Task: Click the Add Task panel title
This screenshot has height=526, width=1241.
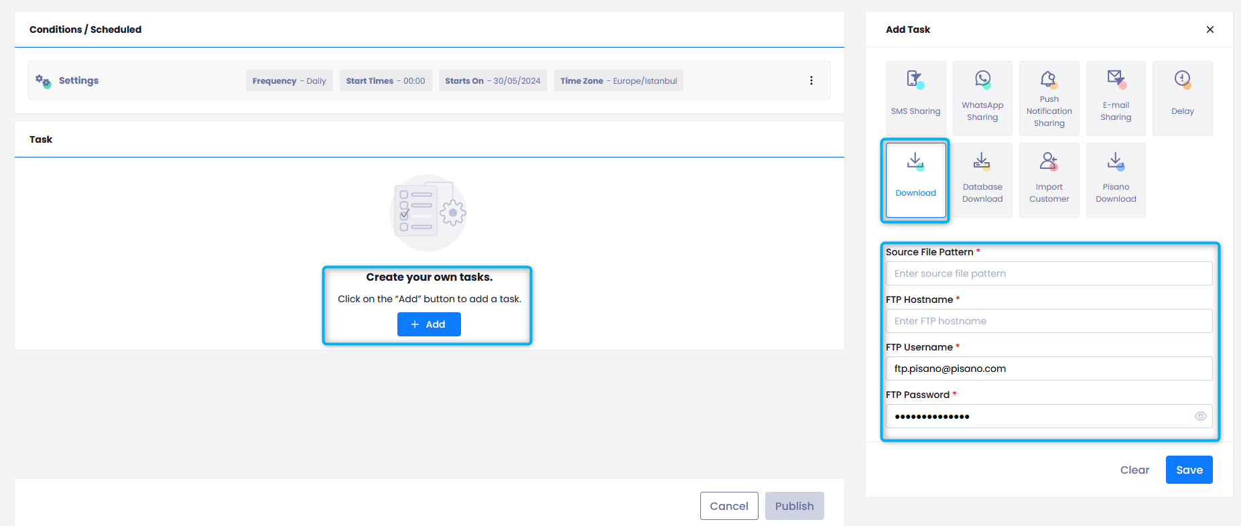Action: pyautogui.click(x=908, y=29)
